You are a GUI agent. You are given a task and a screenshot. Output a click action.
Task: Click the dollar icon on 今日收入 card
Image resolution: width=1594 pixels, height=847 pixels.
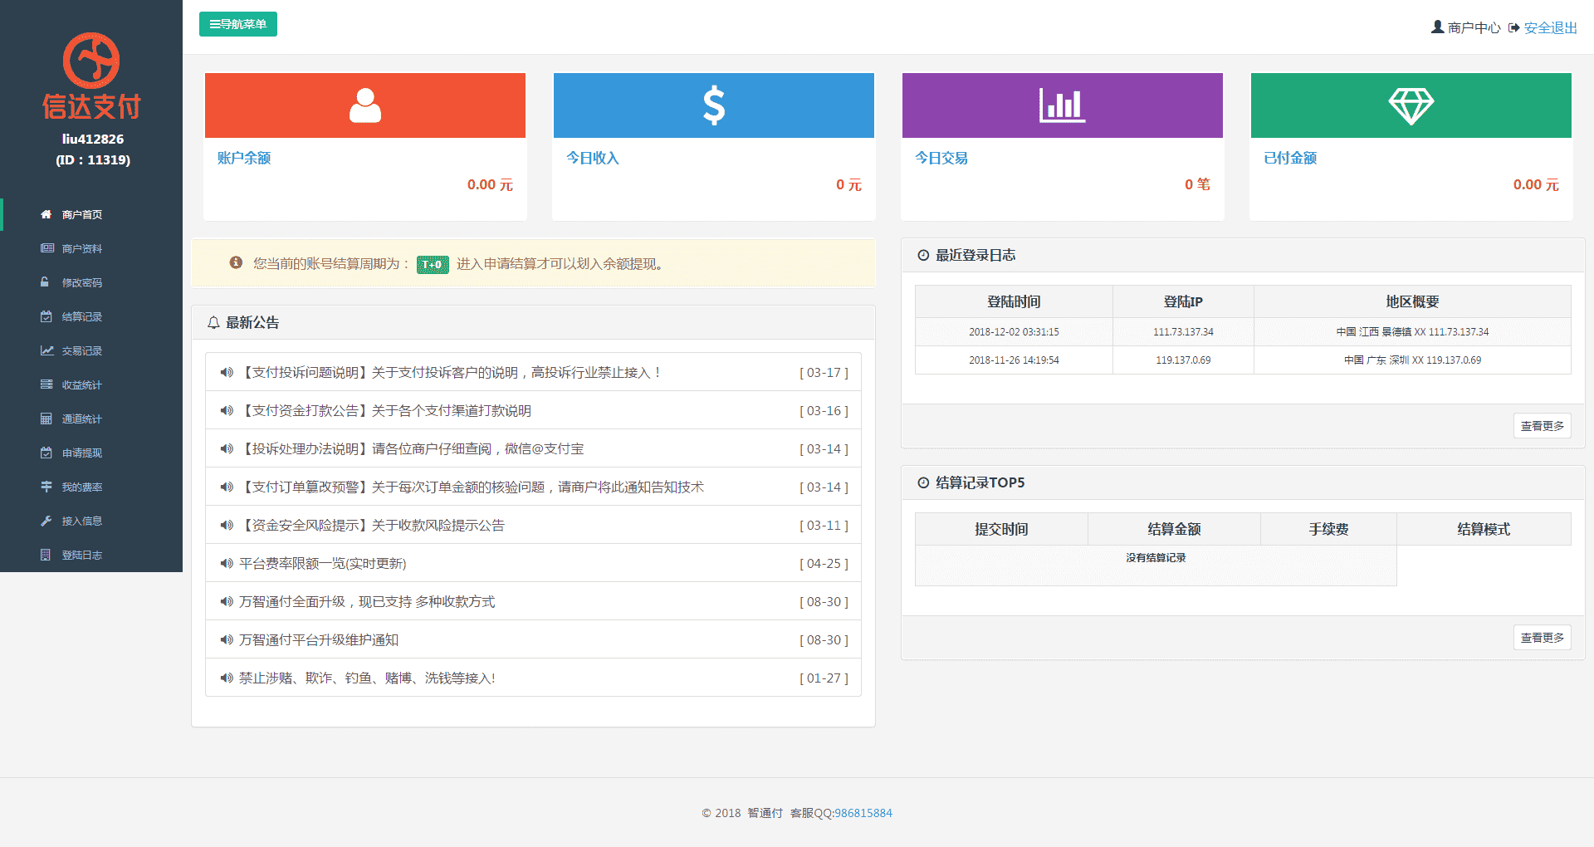[713, 105]
